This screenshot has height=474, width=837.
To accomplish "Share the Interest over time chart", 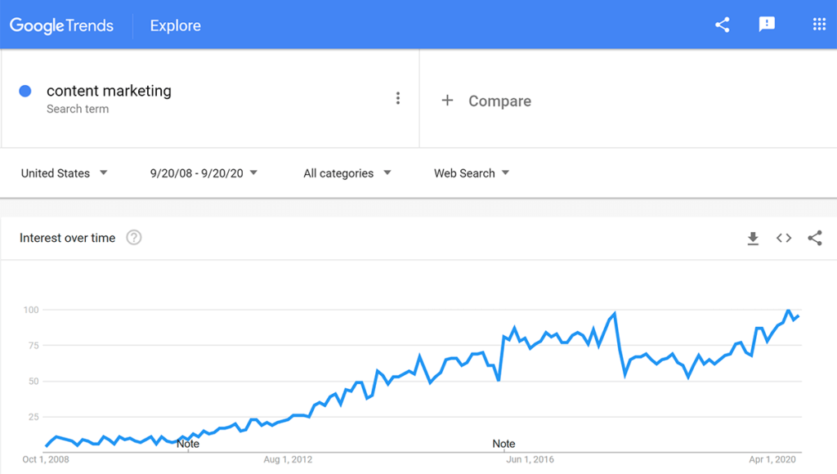I will [815, 238].
